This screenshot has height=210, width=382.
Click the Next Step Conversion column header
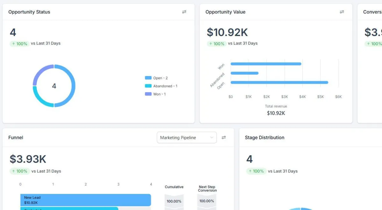[208, 189]
